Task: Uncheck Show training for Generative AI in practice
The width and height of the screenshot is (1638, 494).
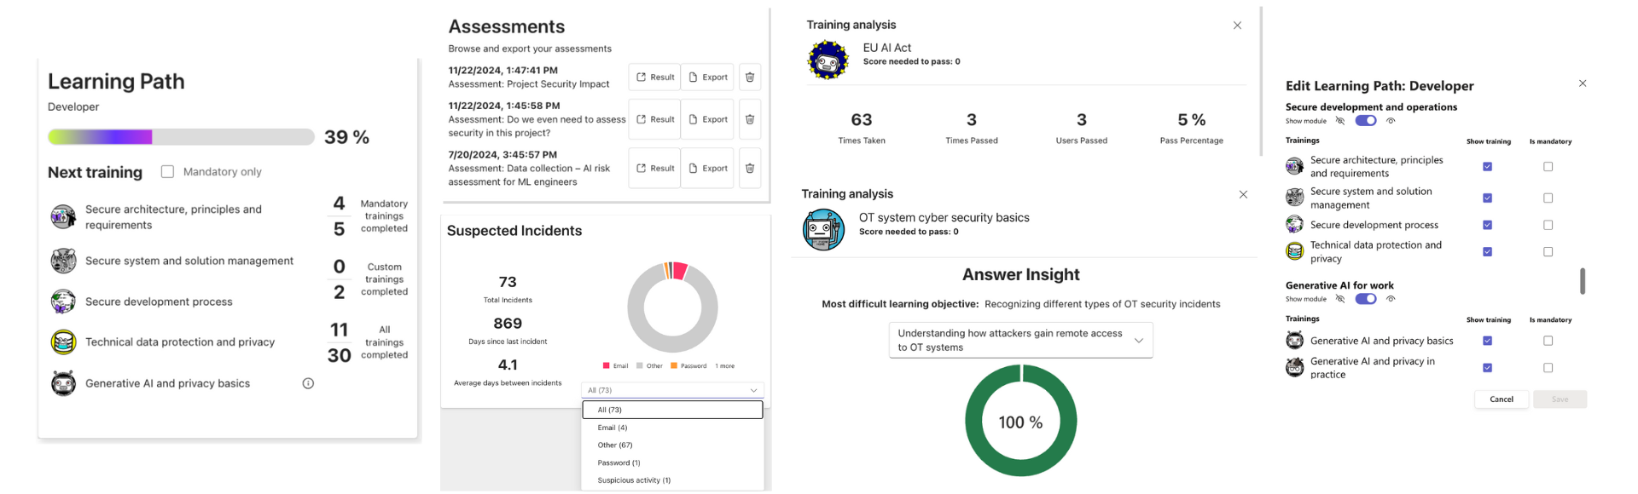Action: coord(1487,368)
